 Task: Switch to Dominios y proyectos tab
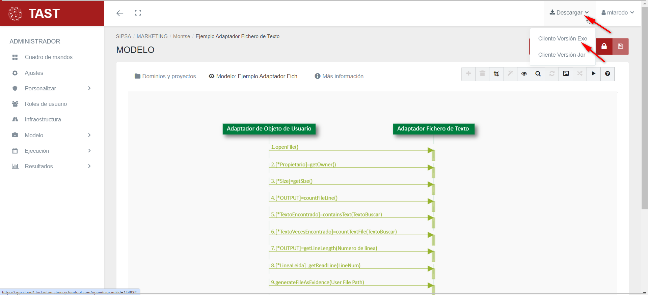pos(165,76)
